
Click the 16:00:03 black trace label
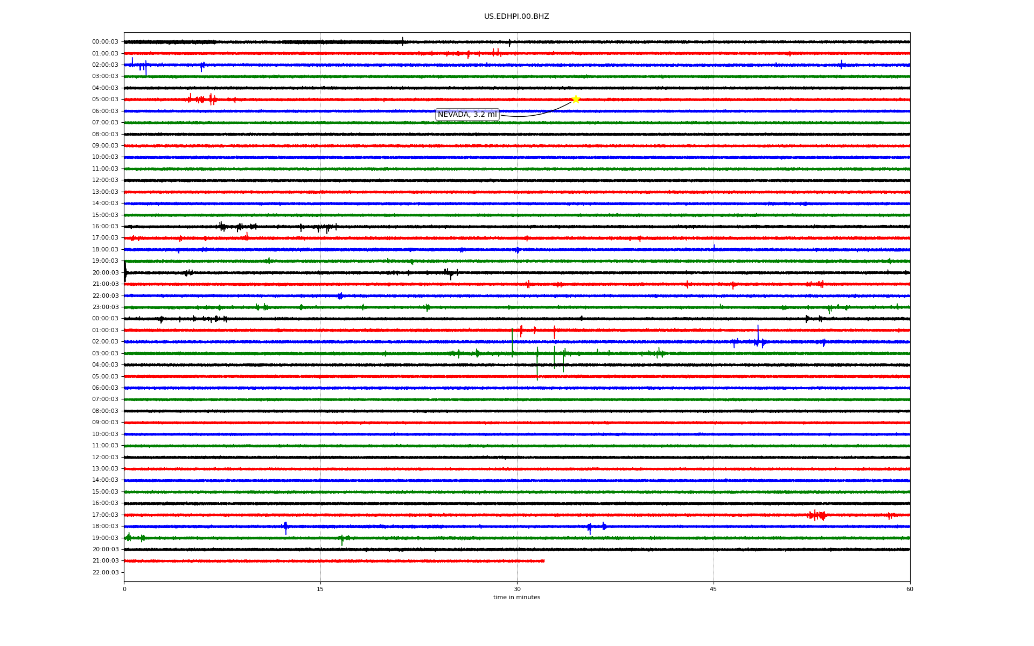point(105,227)
